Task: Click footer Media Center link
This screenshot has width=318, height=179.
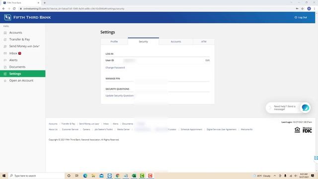Action: (x=123, y=129)
